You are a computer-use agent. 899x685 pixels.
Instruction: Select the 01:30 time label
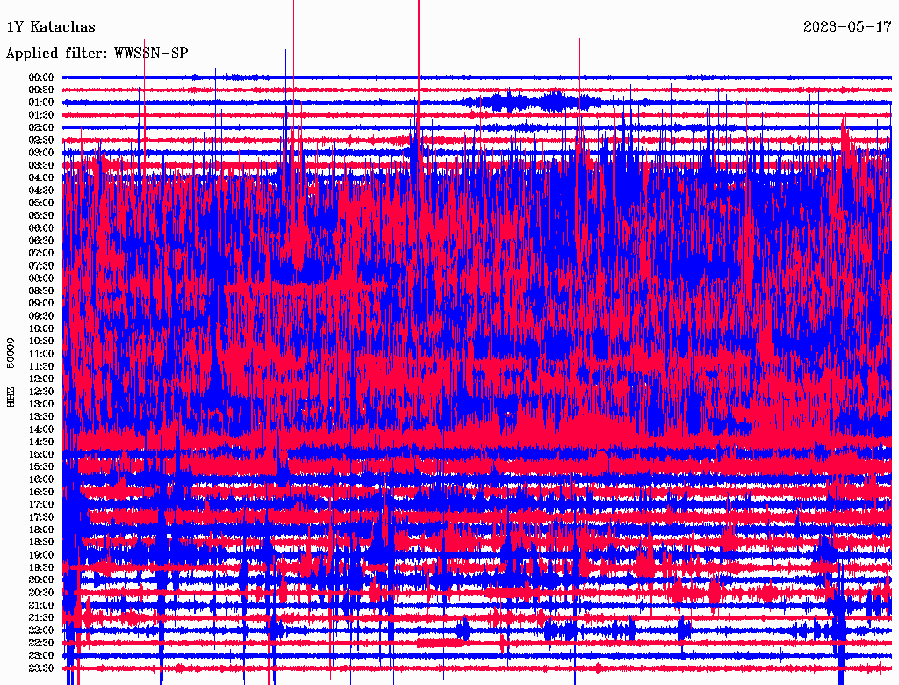pyautogui.click(x=41, y=115)
